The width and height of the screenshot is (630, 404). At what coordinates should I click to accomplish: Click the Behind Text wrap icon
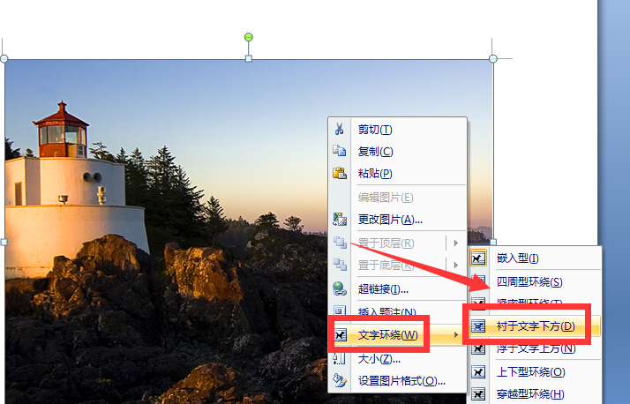(478, 326)
